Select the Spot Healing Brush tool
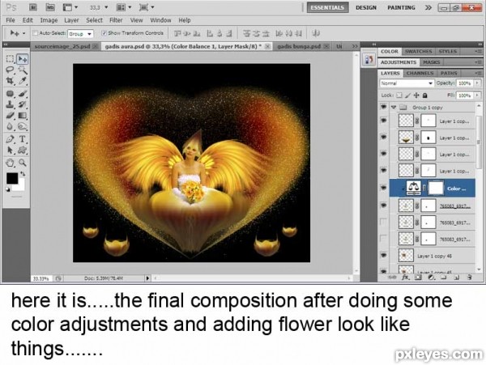 10,94
